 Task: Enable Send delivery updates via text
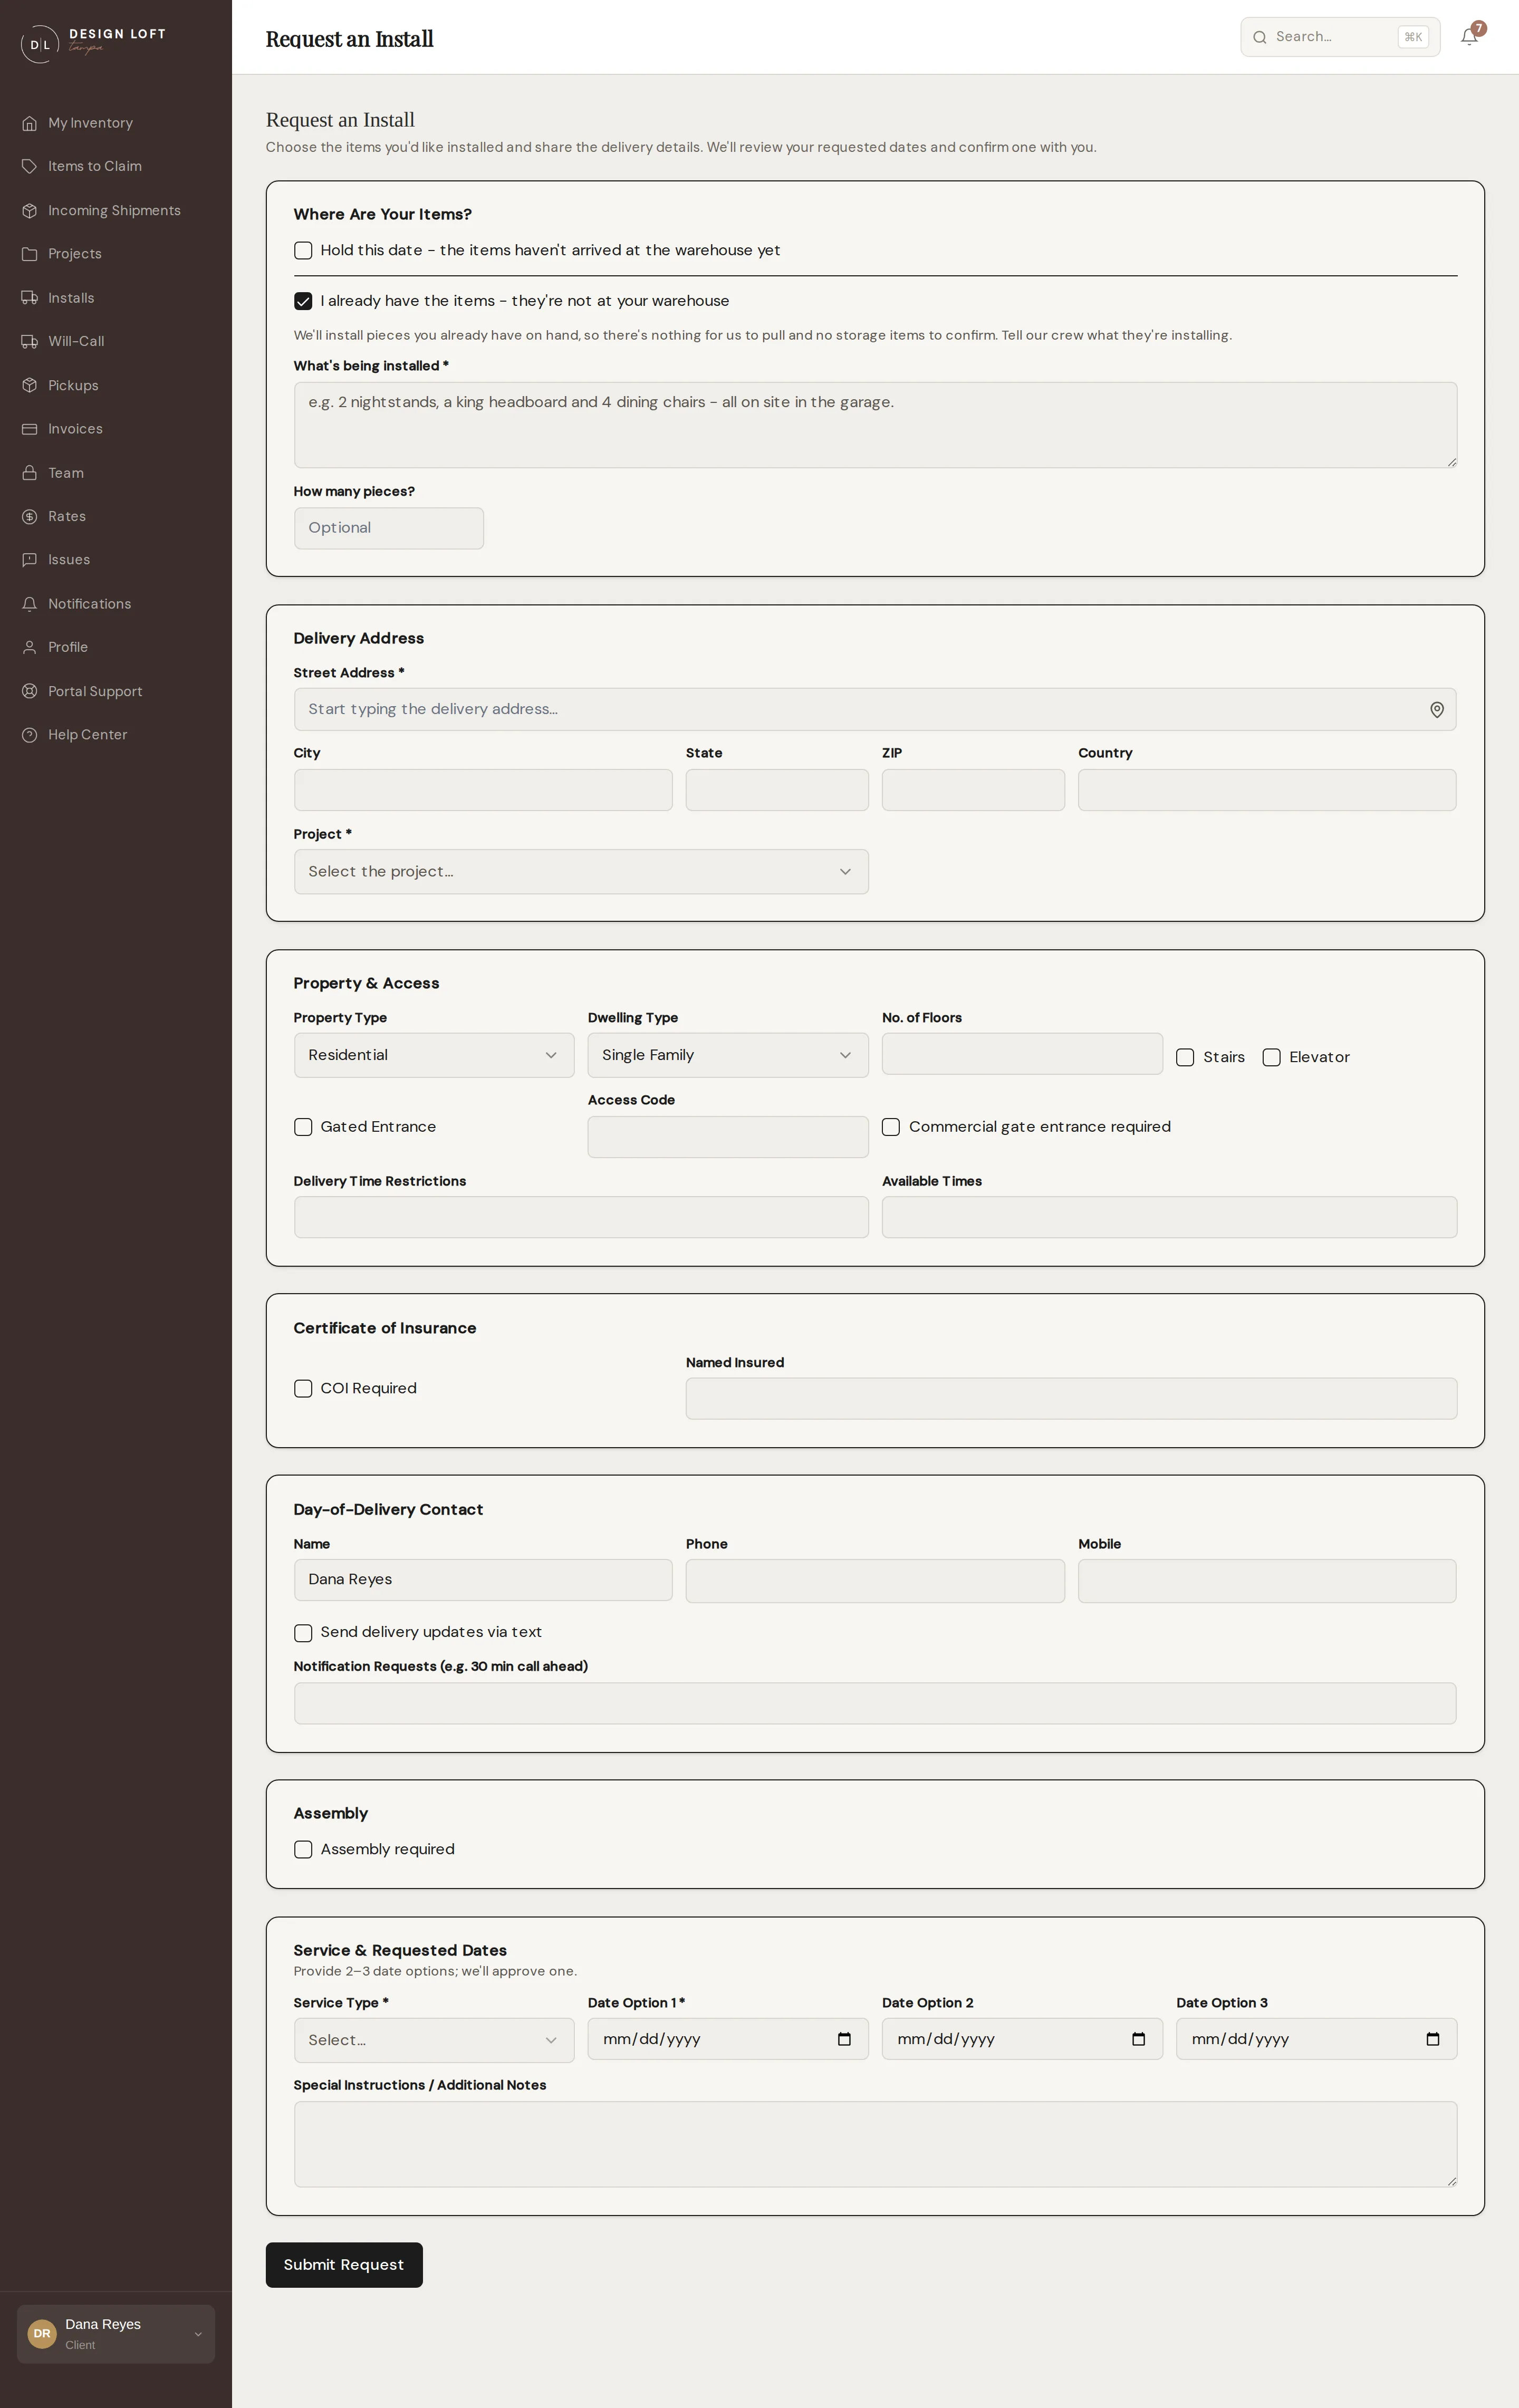pyautogui.click(x=303, y=1633)
